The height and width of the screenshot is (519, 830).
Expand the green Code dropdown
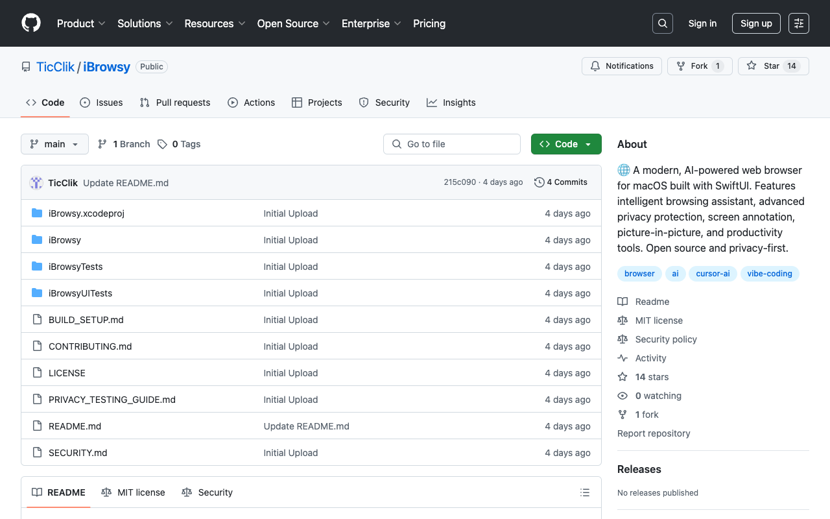565,143
